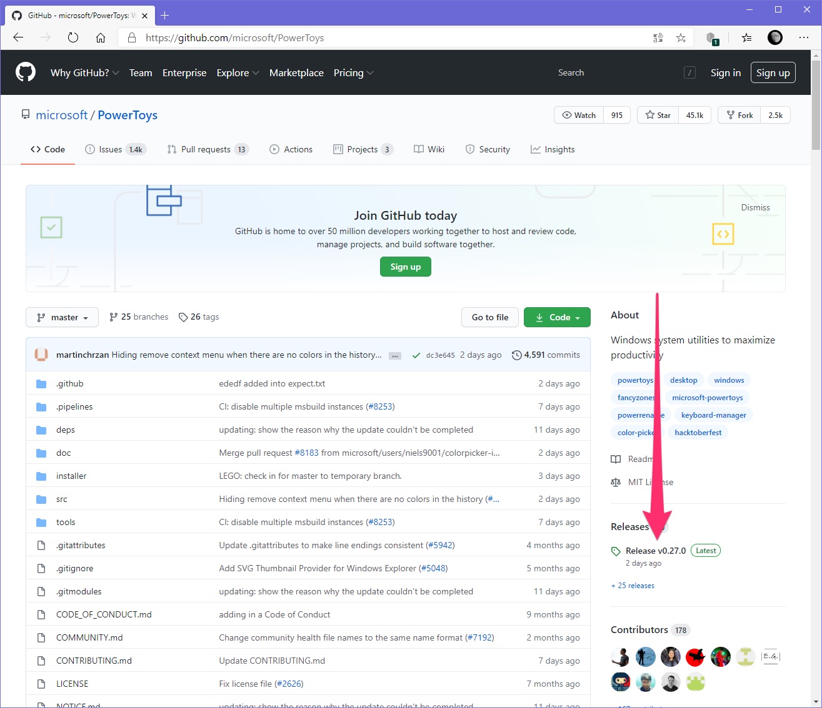This screenshot has width=822, height=708.
Task: Open the installer folder
Action: pos(71,476)
